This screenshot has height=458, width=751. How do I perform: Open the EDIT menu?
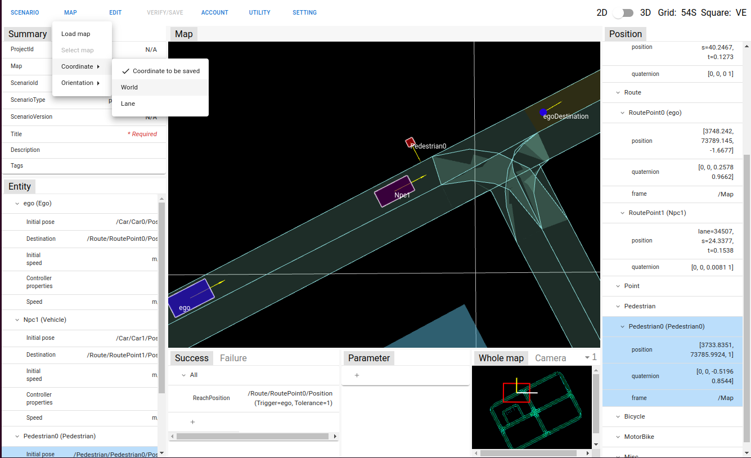tap(115, 12)
